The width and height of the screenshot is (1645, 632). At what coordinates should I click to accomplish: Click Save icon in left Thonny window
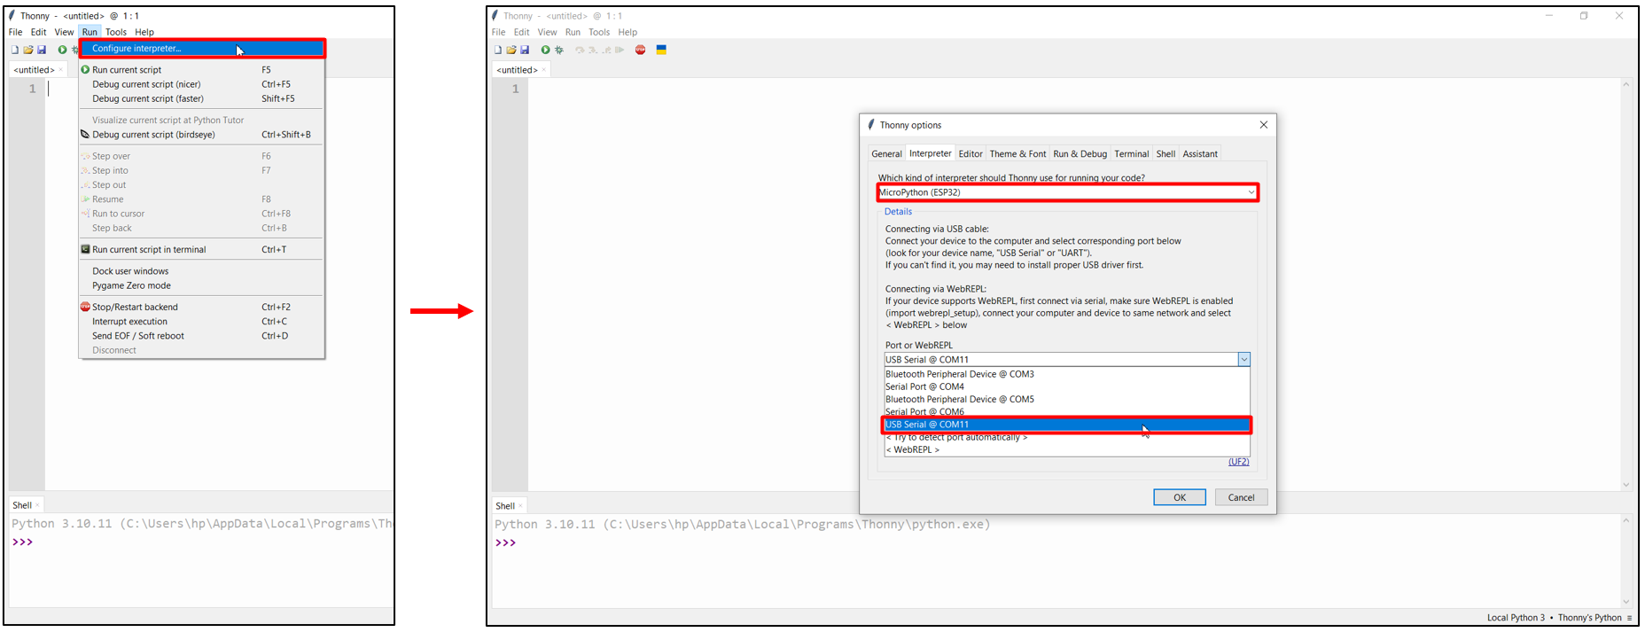[x=42, y=50]
